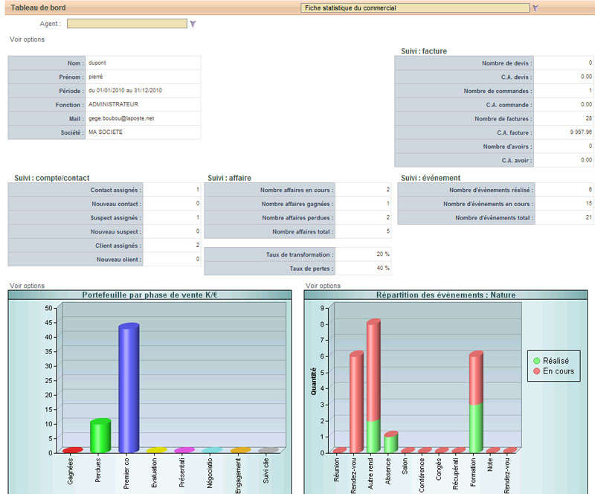The image size is (595, 494).
Task: Click the tall Autre rend bar
Action: (x=374, y=386)
